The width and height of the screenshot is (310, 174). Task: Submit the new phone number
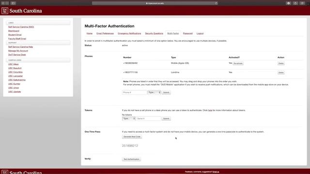166,92
